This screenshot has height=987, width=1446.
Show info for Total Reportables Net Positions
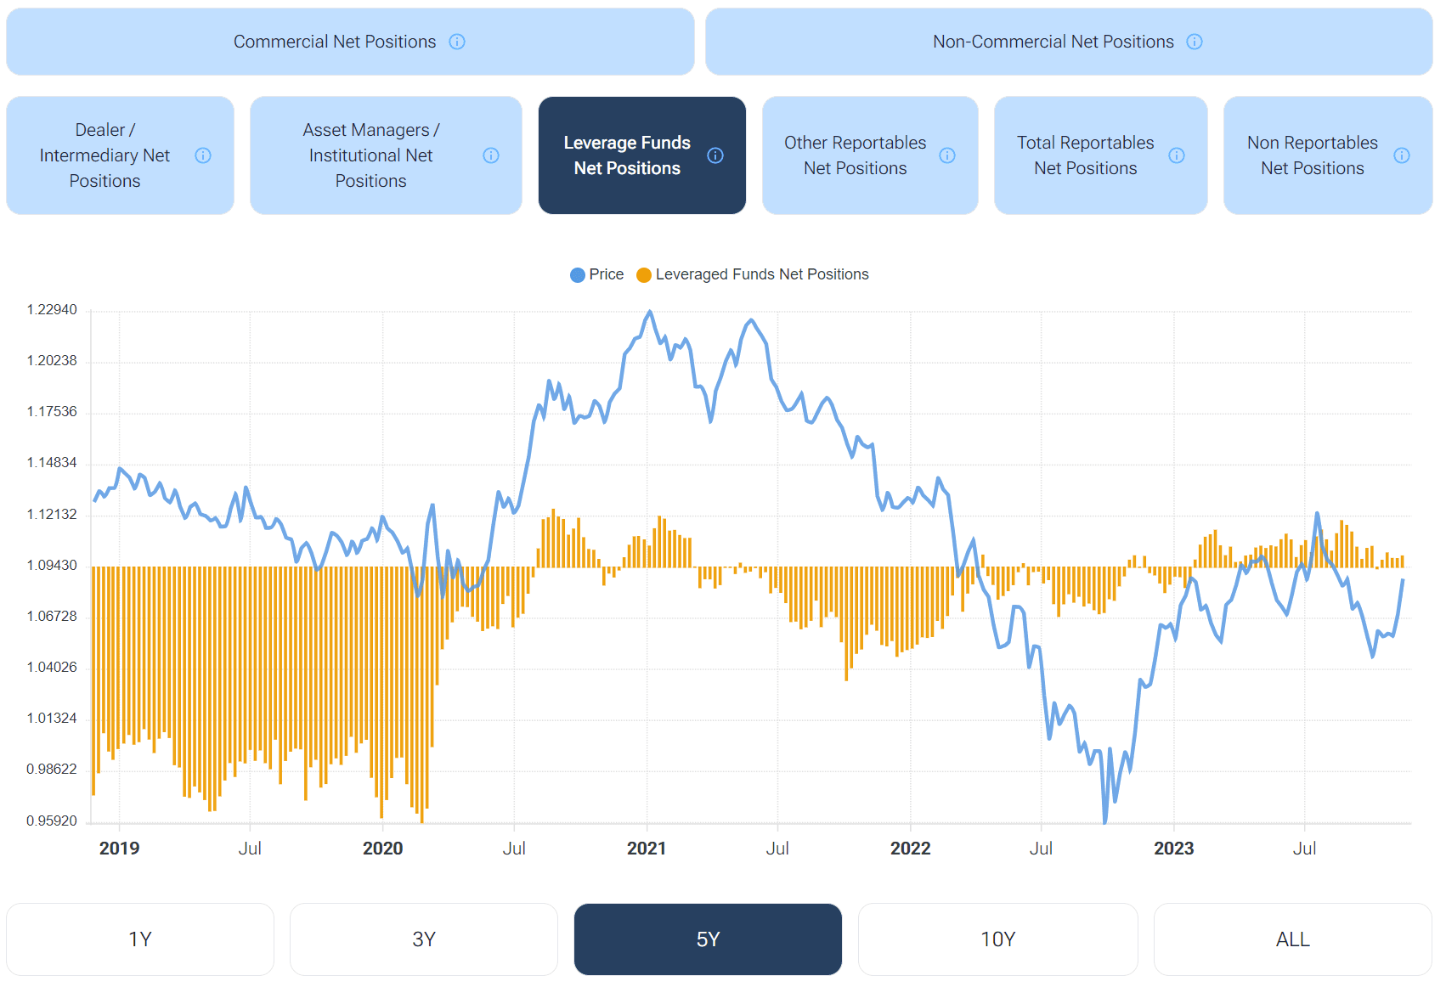coord(1177,155)
